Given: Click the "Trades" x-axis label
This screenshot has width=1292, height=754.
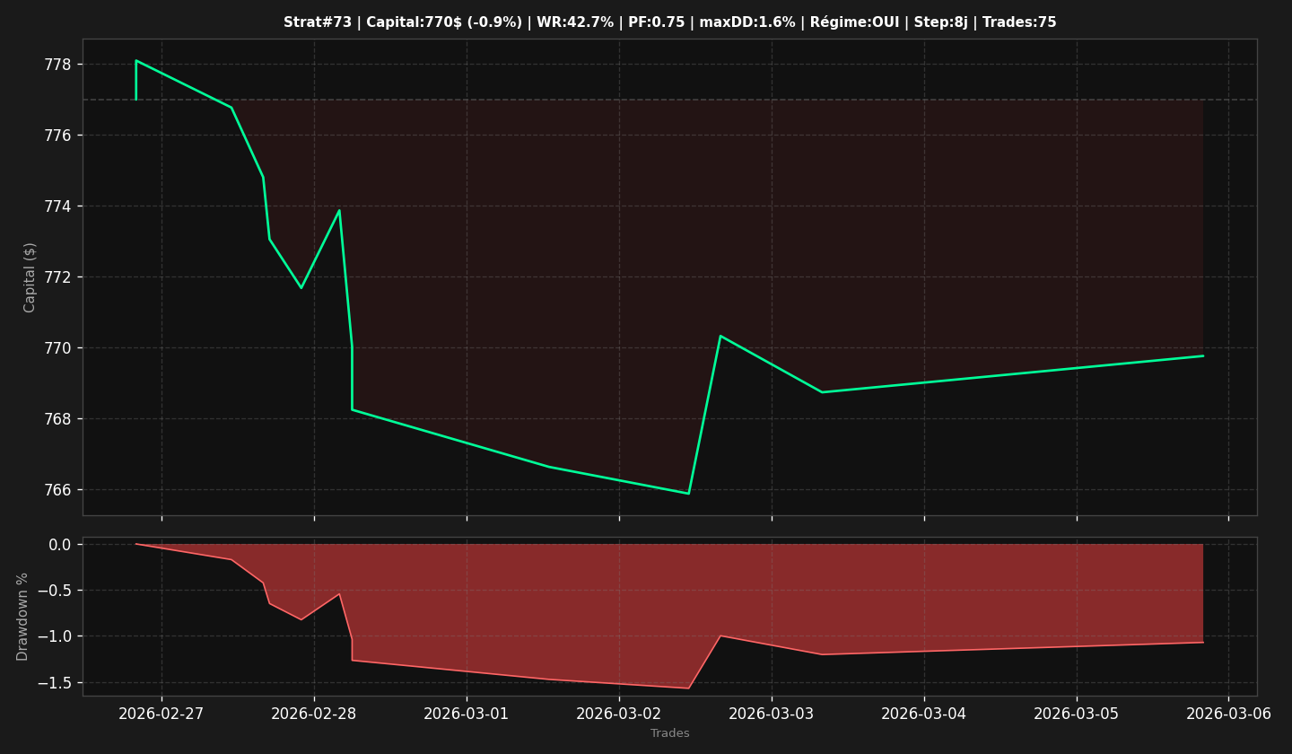Looking at the screenshot, I should [x=670, y=733].
